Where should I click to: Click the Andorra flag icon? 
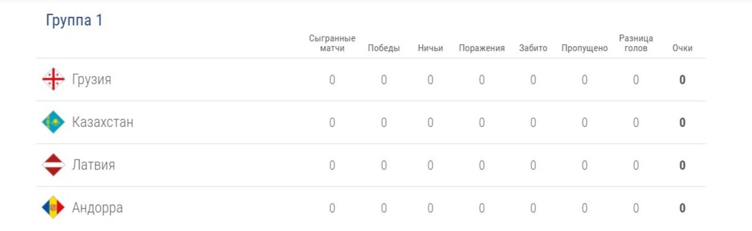[x=53, y=208]
